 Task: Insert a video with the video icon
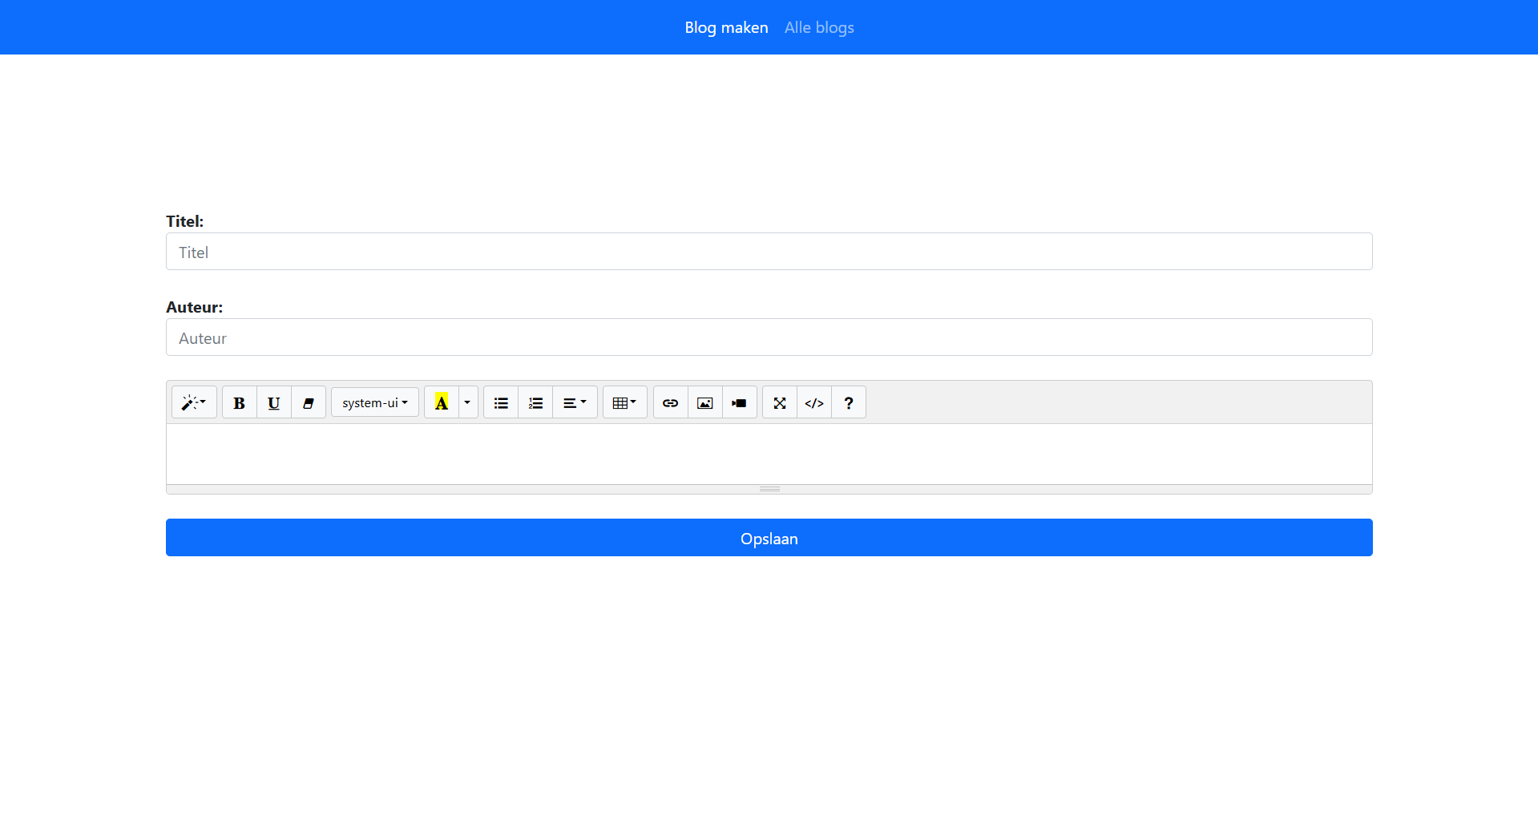pos(739,403)
